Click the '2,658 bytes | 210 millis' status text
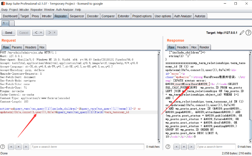The height and width of the screenshot is (156, 252). 237,153
